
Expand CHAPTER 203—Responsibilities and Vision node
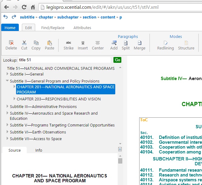tap(14, 99)
